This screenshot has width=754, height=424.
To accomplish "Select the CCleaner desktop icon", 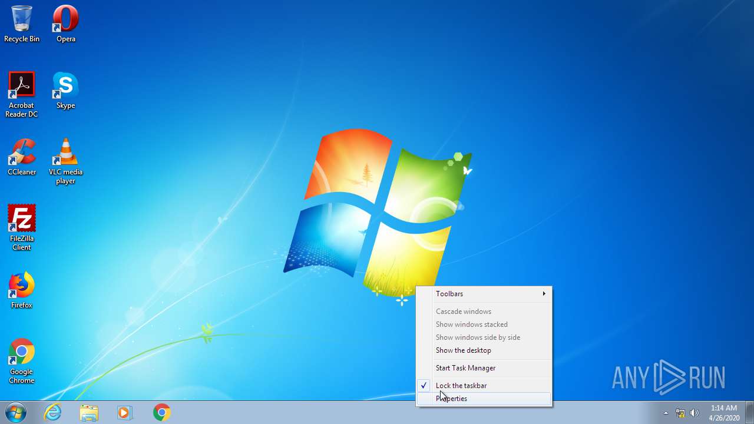I will [22, 157].
